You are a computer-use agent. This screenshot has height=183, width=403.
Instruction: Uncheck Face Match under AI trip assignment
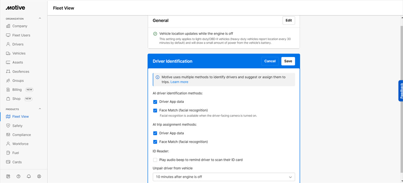(x=155, y=142)
